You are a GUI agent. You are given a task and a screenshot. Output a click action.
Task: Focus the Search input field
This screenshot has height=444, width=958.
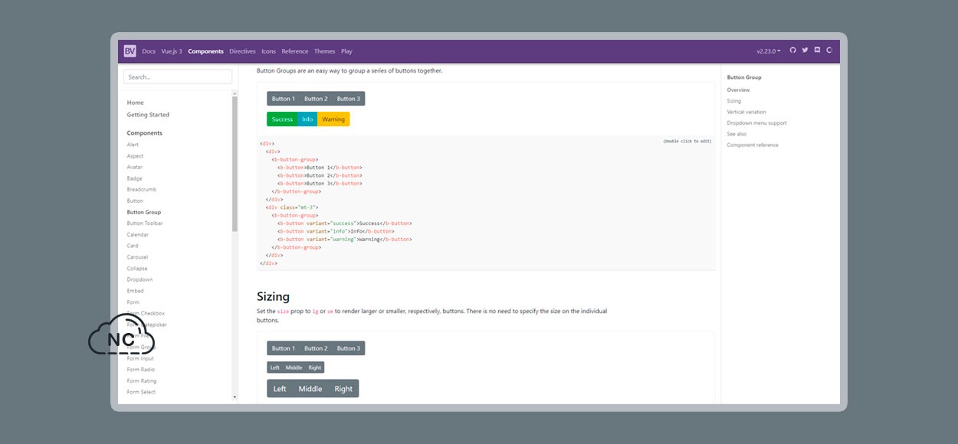tap(178, 77)
